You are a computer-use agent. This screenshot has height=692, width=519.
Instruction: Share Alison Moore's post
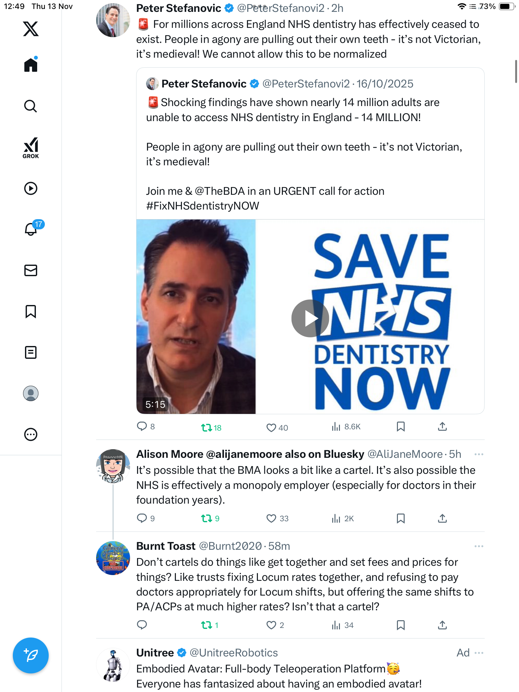442,518
